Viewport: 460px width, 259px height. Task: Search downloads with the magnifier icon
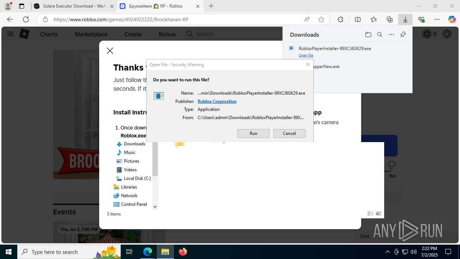pyautogui.click(x=380, y=35)
